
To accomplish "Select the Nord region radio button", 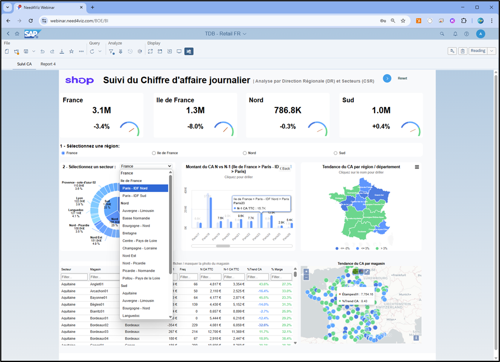I will coord(245,153).
